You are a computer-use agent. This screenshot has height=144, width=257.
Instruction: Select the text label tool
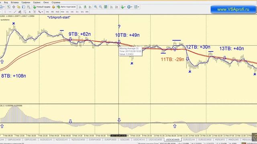[x=35, y=12]
